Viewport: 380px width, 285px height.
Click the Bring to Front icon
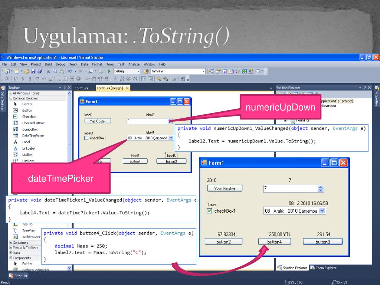159,79
